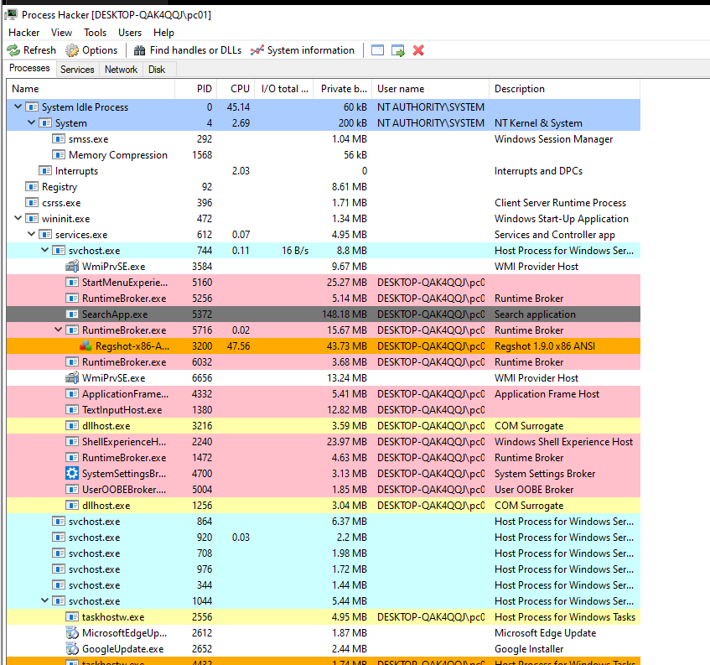
Task: Click the Memory Compression process icon
Action: pyautogui.click(x=59, y=155)
